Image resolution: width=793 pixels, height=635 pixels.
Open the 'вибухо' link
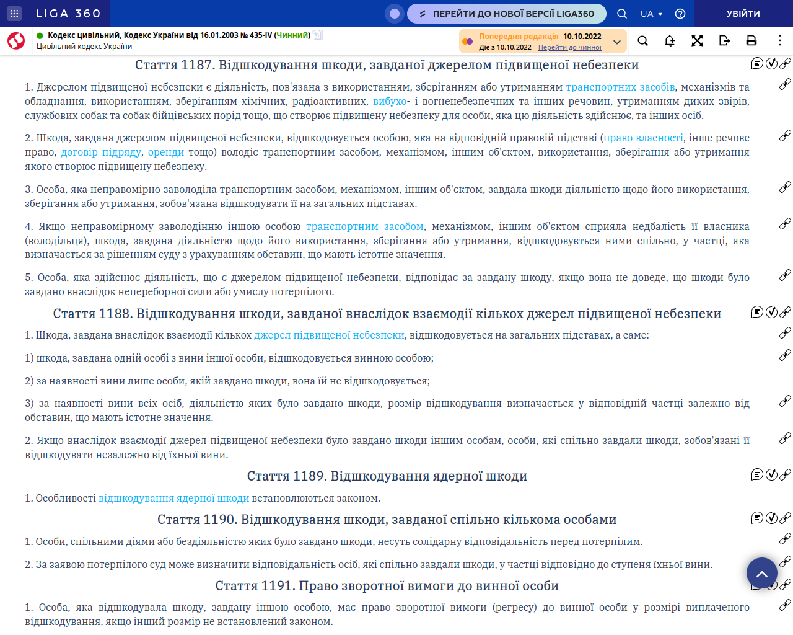click(390, 101)
